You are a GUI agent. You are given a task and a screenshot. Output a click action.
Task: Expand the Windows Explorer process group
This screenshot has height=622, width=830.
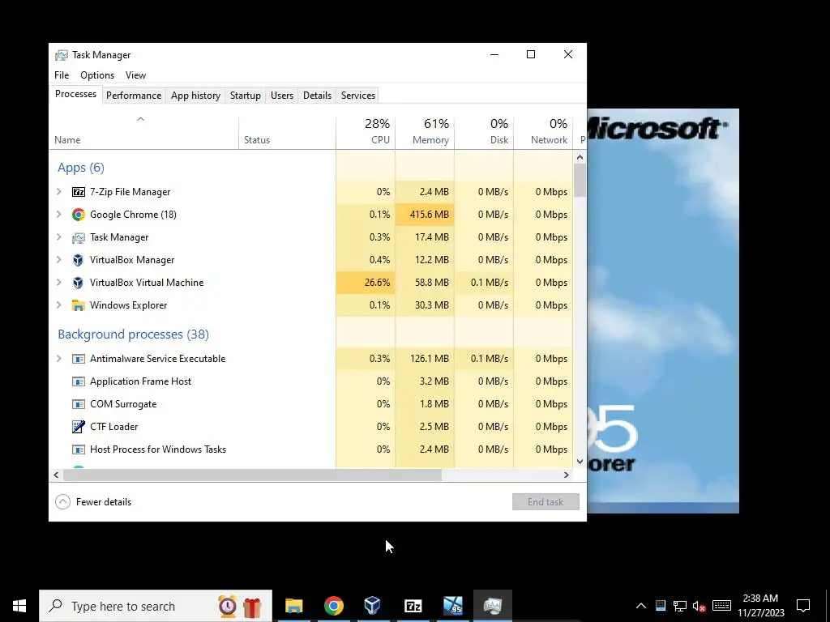pyautogui.click(x=59, y=305)
